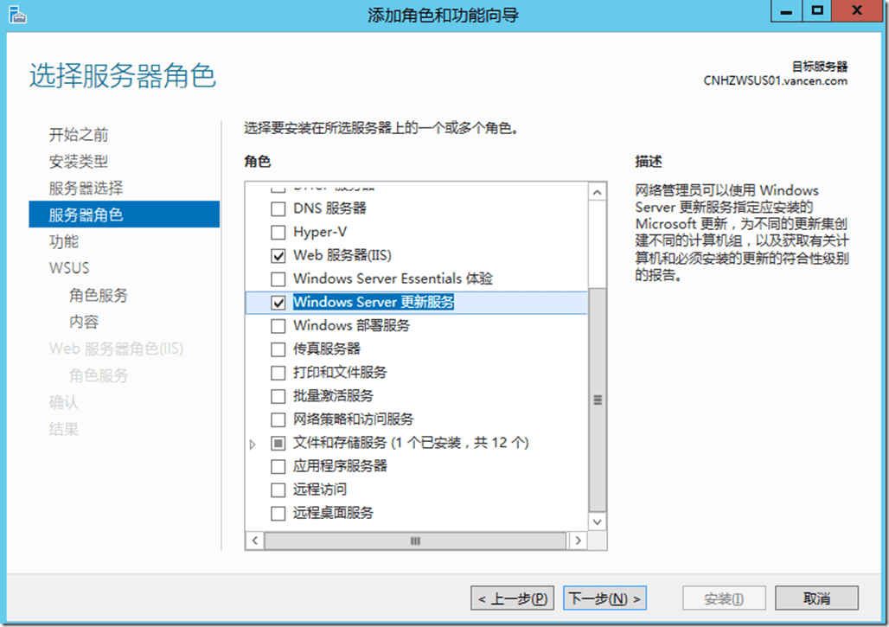Click the Web 服务器(IIS) role label
The height and width of the screenshot is (627, 889).
342,256
